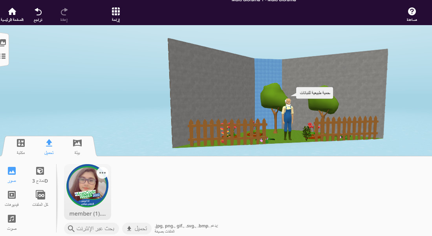Select the farmer character in the scene
The image size is (432, 236).
click(x=287, y=120)
